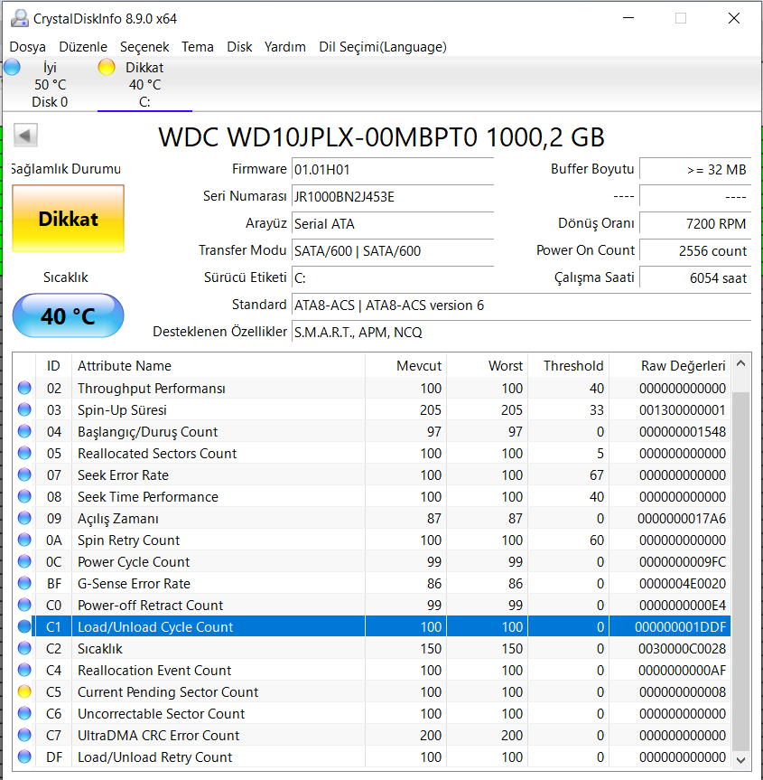Click the Standard field ATA8-ACS version 6
The width and height of the screenshot is (763, 780).
click(x=521, y=305)
